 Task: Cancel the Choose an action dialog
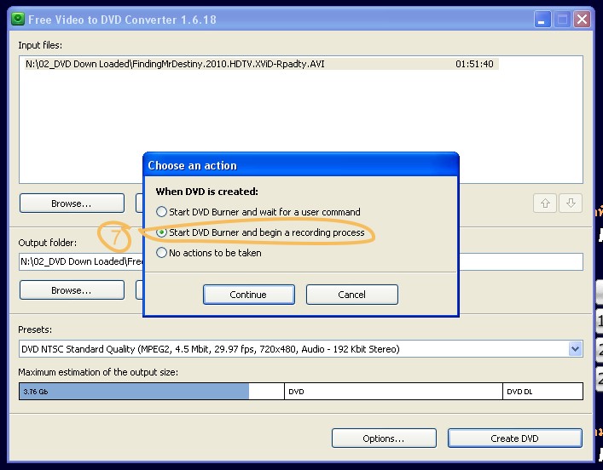pyautogui.click(x=352, y=295)
